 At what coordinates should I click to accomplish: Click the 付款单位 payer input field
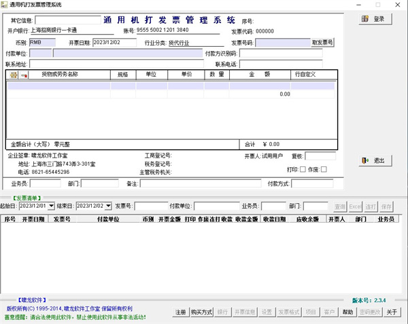click(116, 54)
